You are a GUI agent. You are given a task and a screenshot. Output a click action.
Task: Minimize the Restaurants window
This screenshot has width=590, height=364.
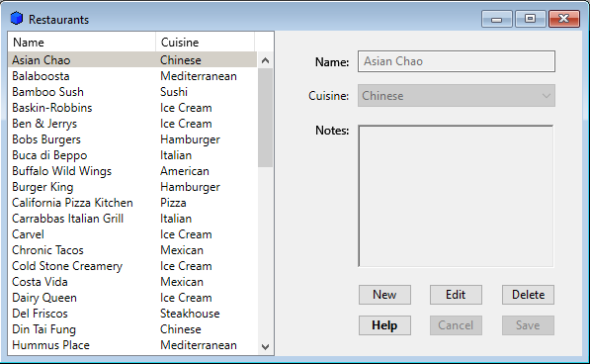[497, 19]
